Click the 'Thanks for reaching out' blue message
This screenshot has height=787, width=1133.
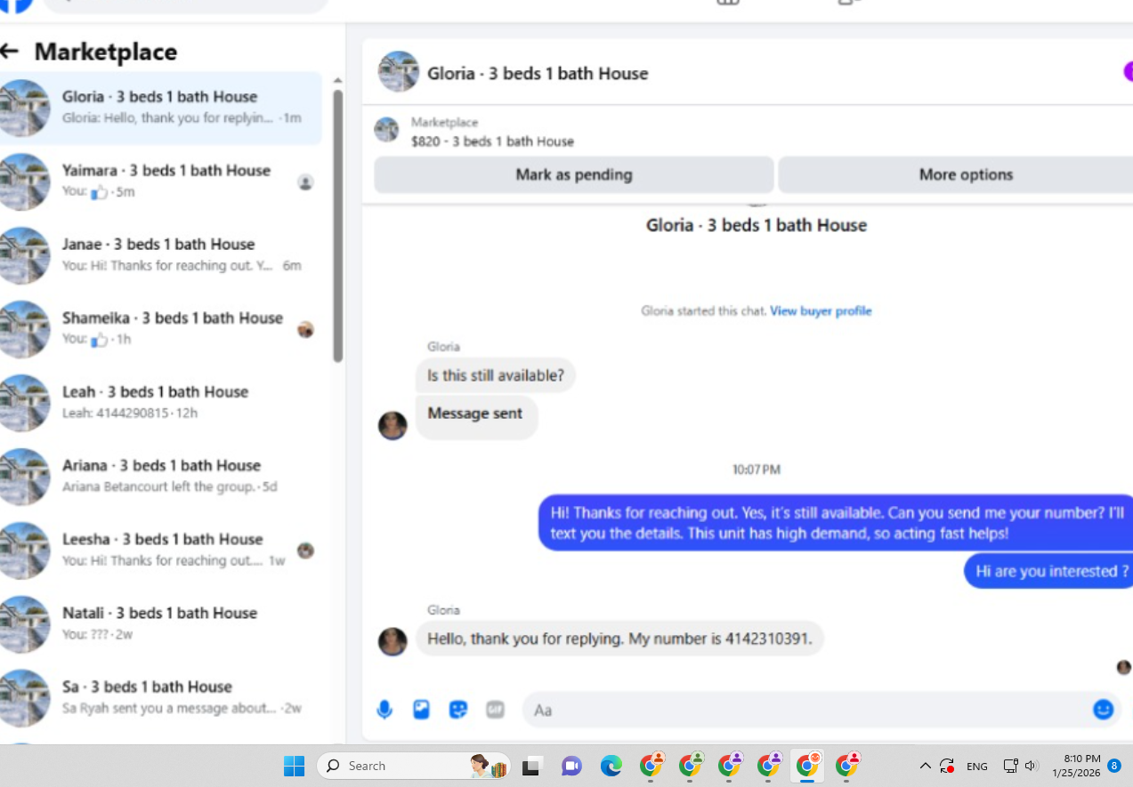tap(837, 523)
